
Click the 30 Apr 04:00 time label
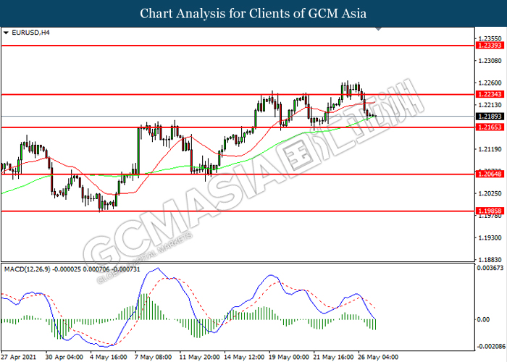tap(64, 358)
